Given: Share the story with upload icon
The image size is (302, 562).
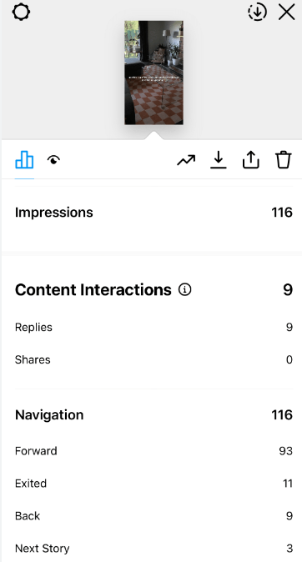Looking at the screenshot, I should (x=251, y=159).
